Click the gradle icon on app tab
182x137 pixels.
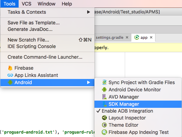(137, 37)
